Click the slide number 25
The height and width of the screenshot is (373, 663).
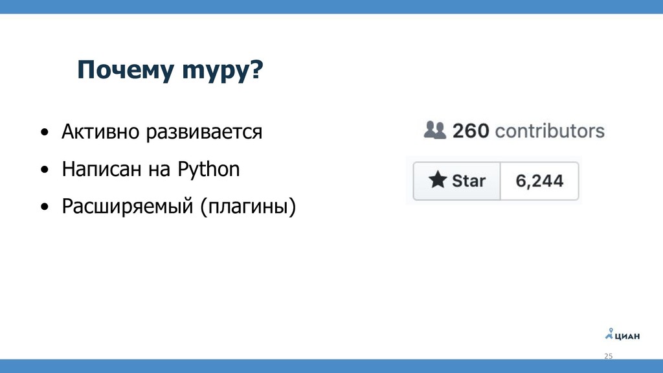click(x=608, y=356)
